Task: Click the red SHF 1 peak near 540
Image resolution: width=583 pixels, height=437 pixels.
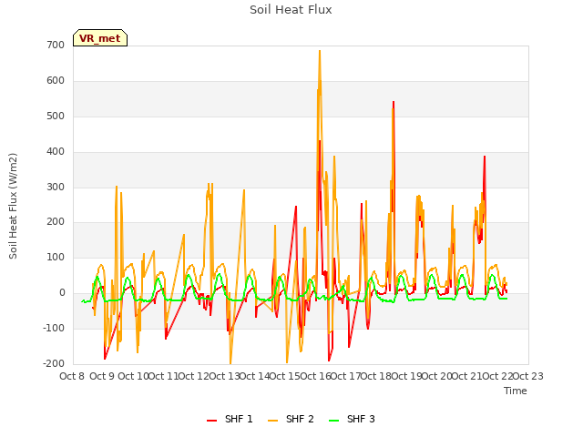Action: click(x=394, y=102)
